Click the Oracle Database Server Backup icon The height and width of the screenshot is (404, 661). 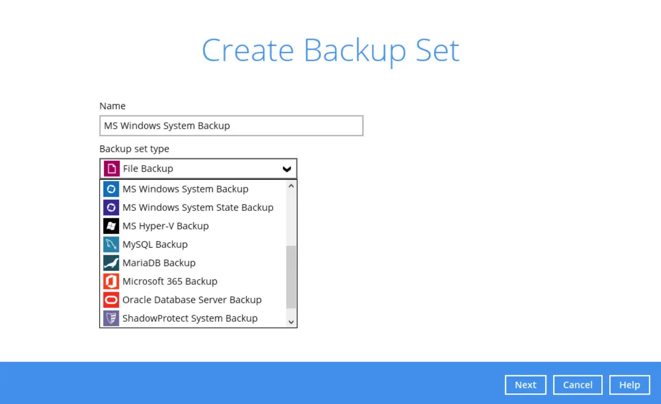111,300
